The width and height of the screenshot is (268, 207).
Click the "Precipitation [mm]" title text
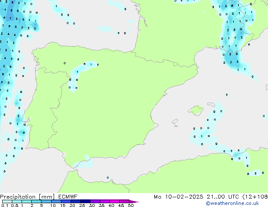point(27,197)
